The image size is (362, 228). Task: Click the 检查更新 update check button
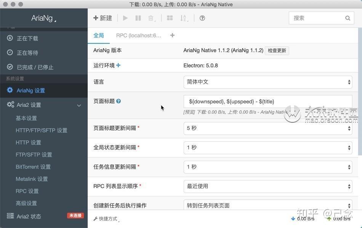pos(277,50)
